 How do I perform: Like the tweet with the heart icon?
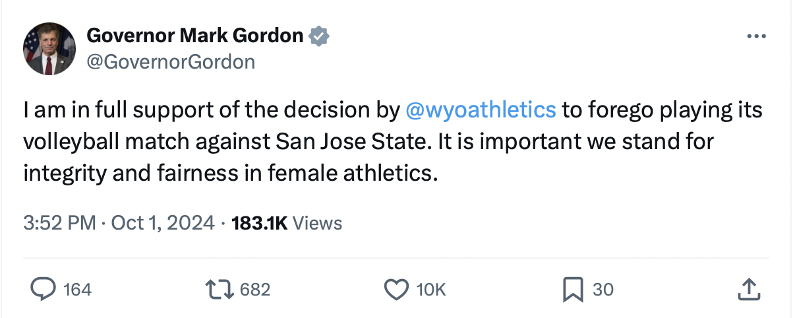(x=396, y=289)
